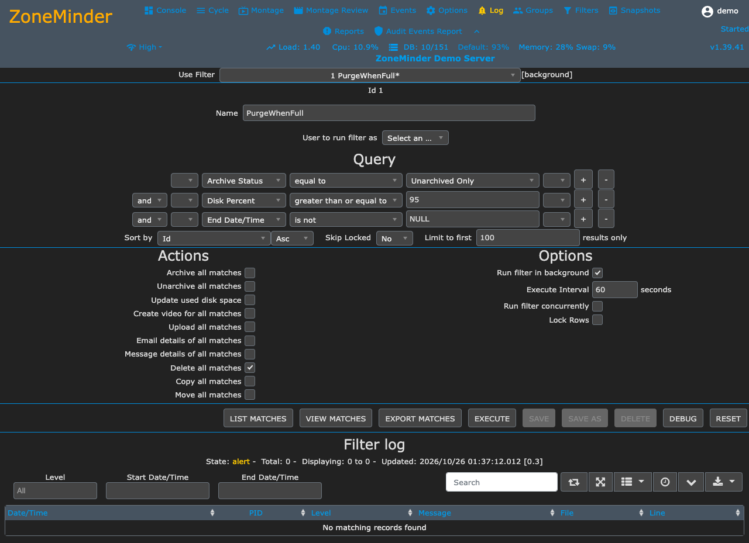Click the filter Name input field
Viewport: 749px width, 543px height.
[389, 113]
